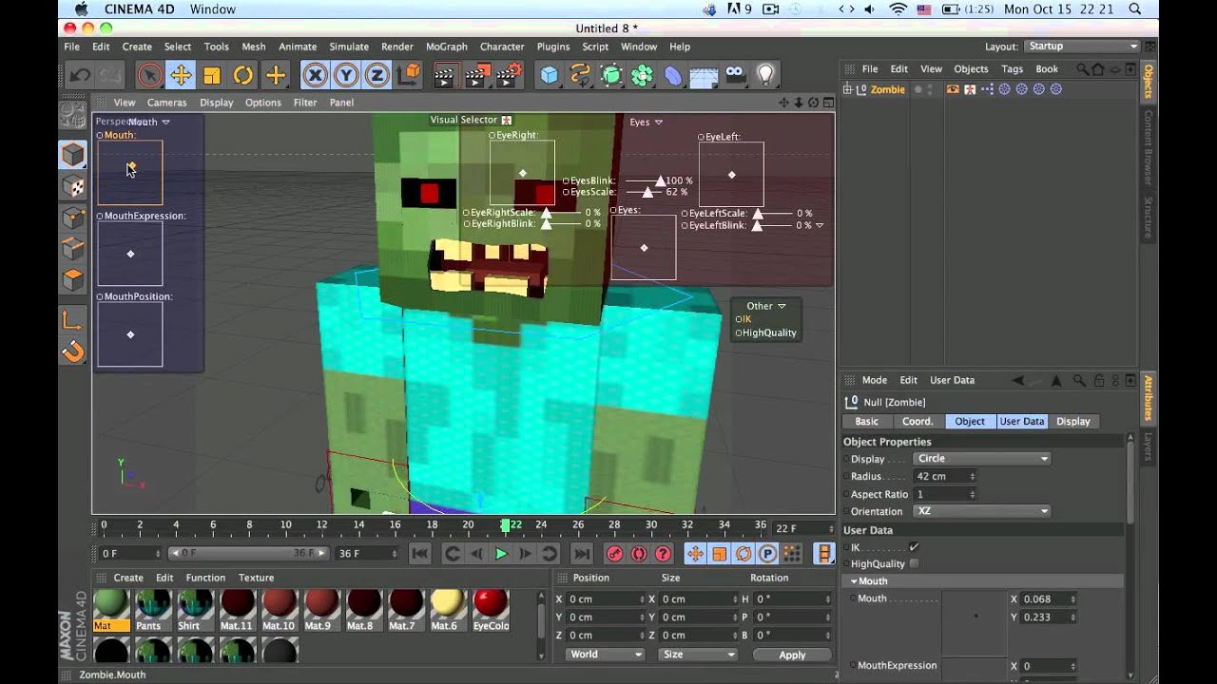
Task: Adjust the EyesScale slider handle
Action: pyautogui.click(x=647, y=192)
